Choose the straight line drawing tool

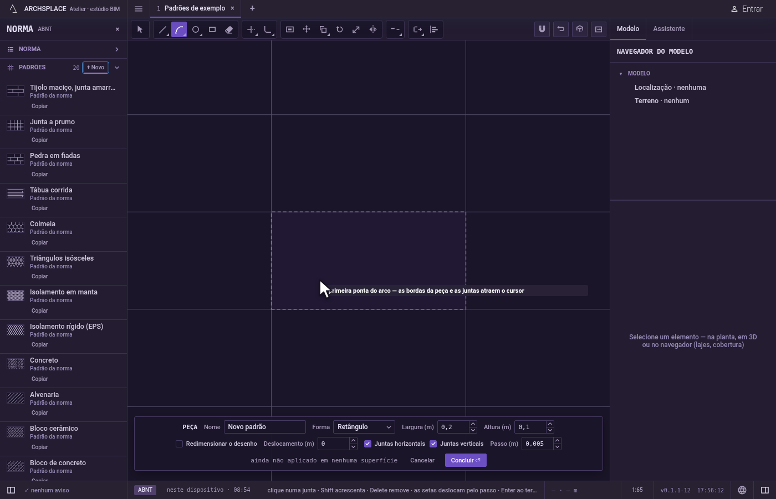coord(162,29)
